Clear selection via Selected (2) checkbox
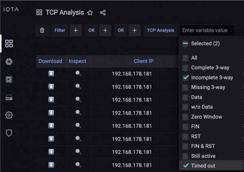This screenshot has width=244, height=172. click(185, 43)
